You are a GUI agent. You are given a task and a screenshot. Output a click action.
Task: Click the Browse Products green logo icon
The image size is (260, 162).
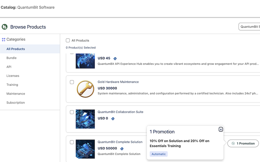5,27
